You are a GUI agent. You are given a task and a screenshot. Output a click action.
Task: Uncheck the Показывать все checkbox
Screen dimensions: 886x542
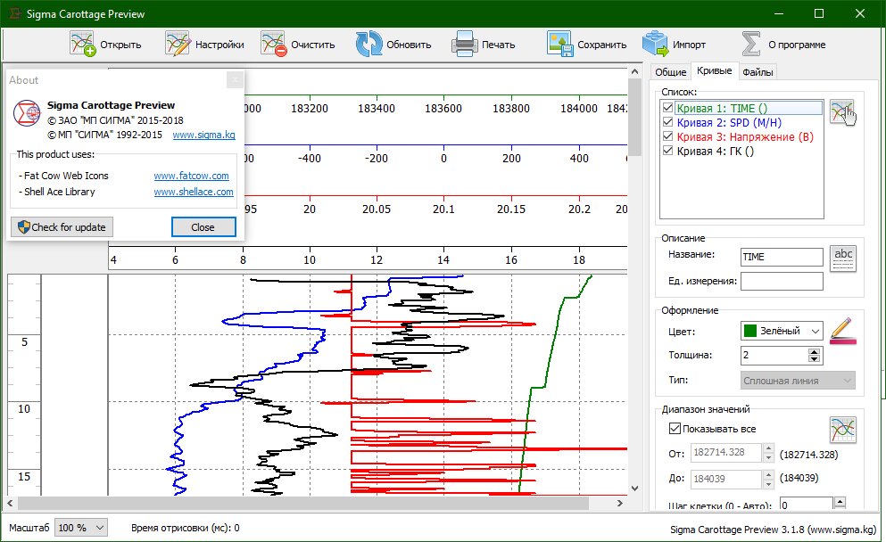[x=675, y=429]
